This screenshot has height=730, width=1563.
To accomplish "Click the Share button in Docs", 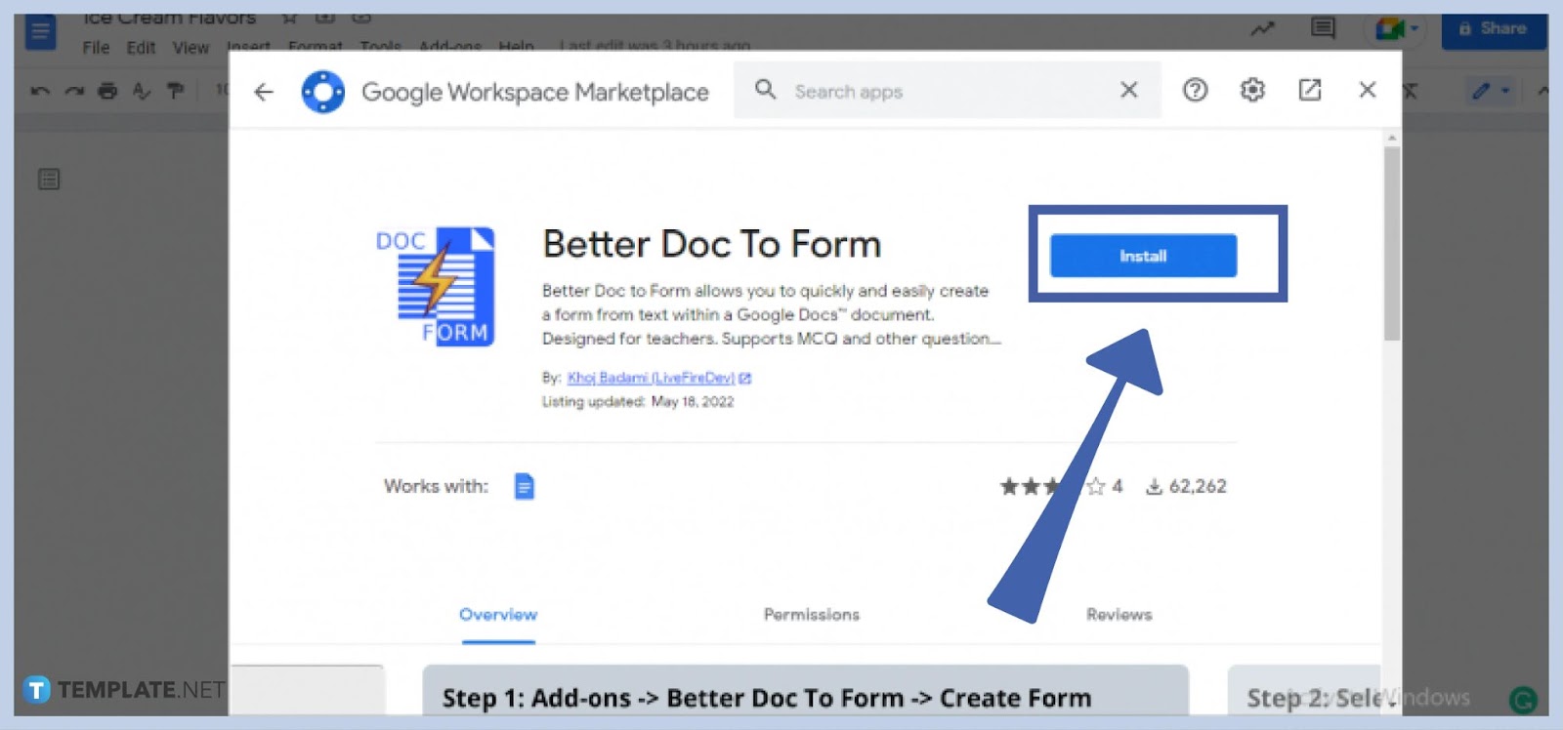I will (1493, 29).
